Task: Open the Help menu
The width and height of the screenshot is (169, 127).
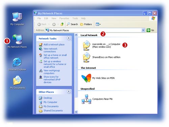Action: click(83, 18)
